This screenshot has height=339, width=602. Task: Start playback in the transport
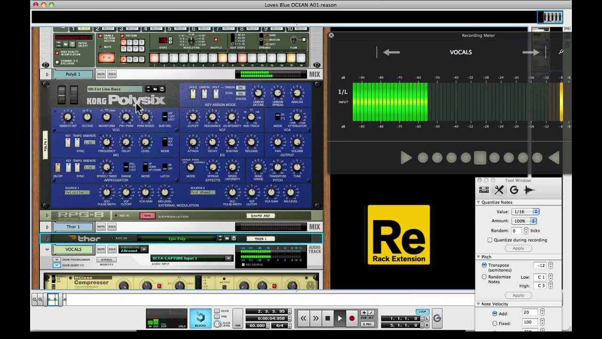point(340,319)
